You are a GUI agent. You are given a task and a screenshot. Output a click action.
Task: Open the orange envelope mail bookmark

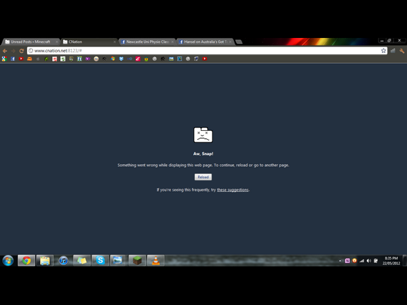[29, 59]
